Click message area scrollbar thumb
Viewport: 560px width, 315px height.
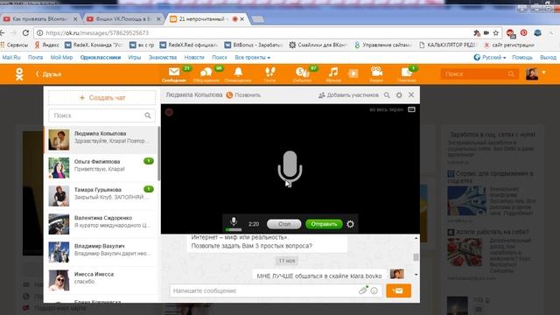(416, 257)
